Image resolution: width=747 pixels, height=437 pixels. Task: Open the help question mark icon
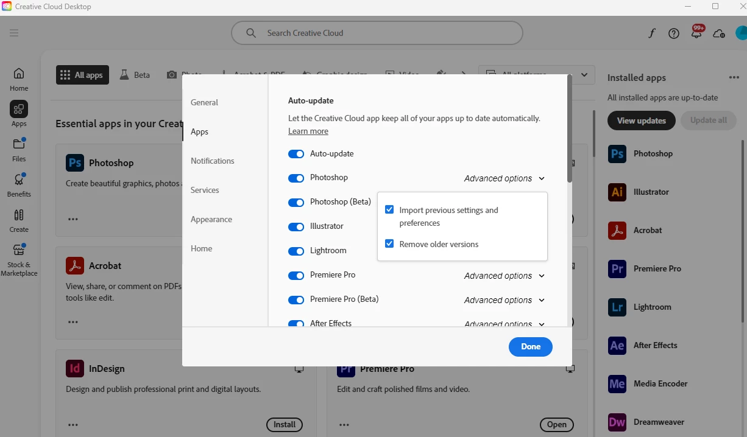[674, 33]
